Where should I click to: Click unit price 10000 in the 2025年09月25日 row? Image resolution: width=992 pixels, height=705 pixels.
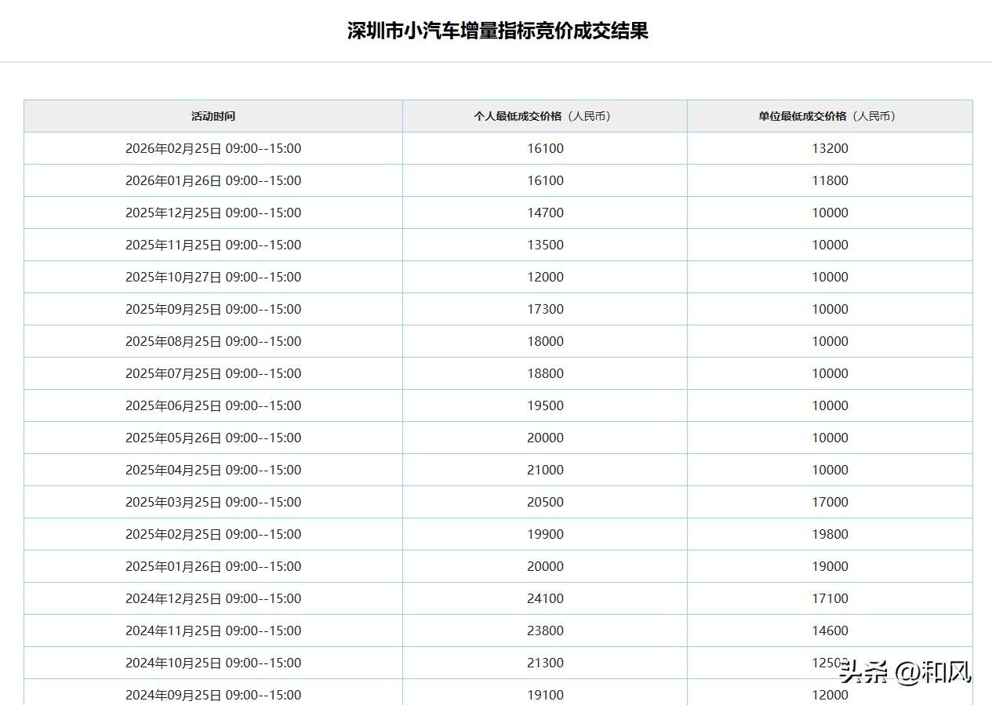click(x=830, y=309)
